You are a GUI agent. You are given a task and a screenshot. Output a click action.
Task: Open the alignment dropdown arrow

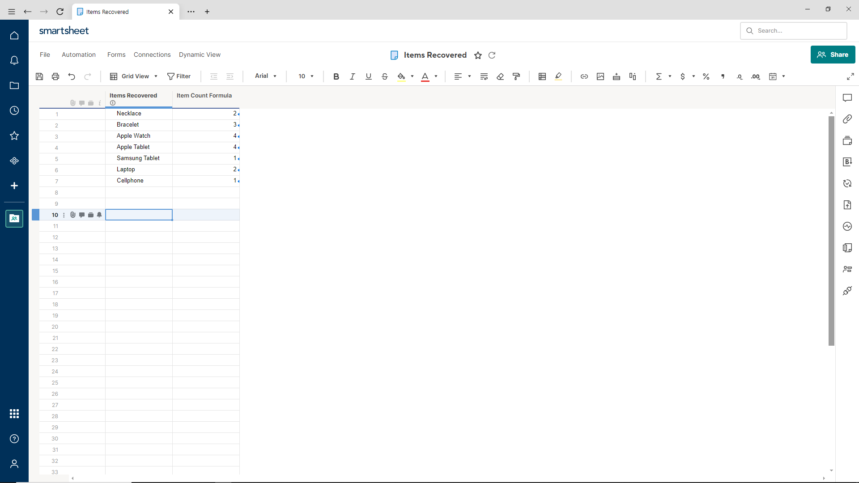pos(469,76)
